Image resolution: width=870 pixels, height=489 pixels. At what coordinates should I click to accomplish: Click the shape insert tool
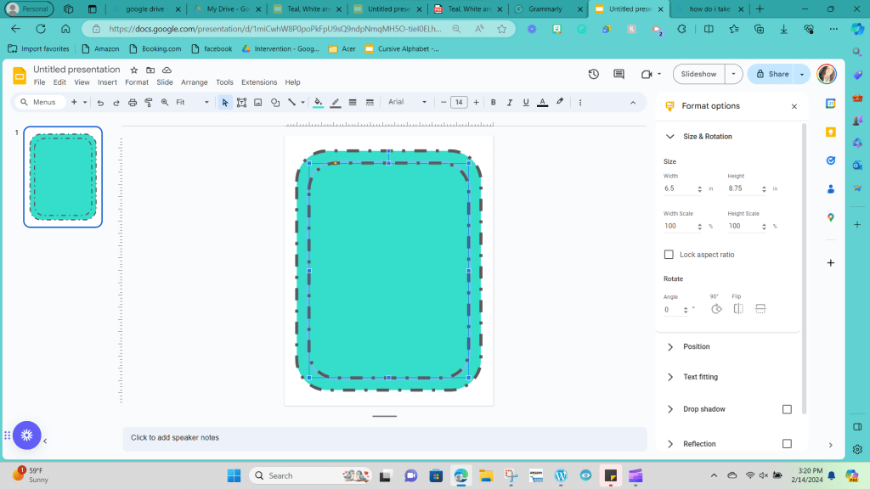click(x=275, y=103)
